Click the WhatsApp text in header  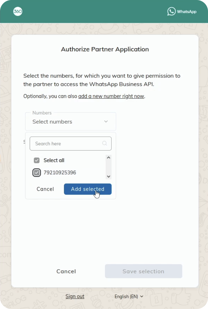pos(187,12)
